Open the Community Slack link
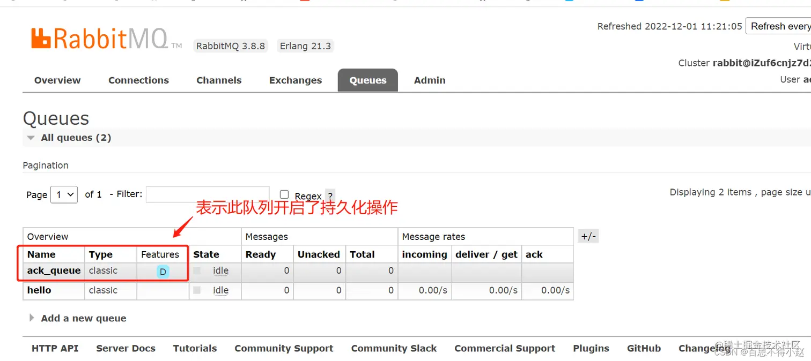This screenshot has height=361, width=811. [394, 348]
